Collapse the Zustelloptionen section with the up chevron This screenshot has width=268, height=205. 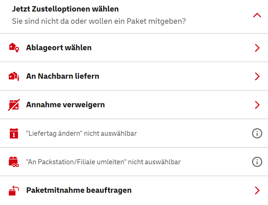257,15
